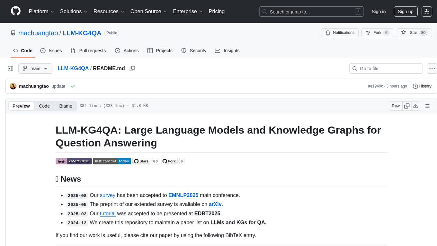Screen dimensions: 437x246
Task: Click the awesome badge
Action: click(x=74, y=161)
